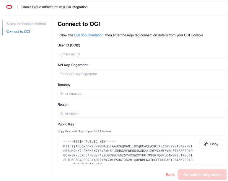Click the BEGIN PUBLIC KEY line
Image resolution: width=228 pixels, height=181 pixels.
(89, 142)
